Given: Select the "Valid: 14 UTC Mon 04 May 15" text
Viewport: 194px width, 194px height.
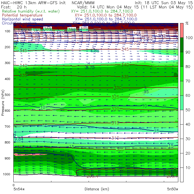Looking at the screenshot, I should (108, 7).
